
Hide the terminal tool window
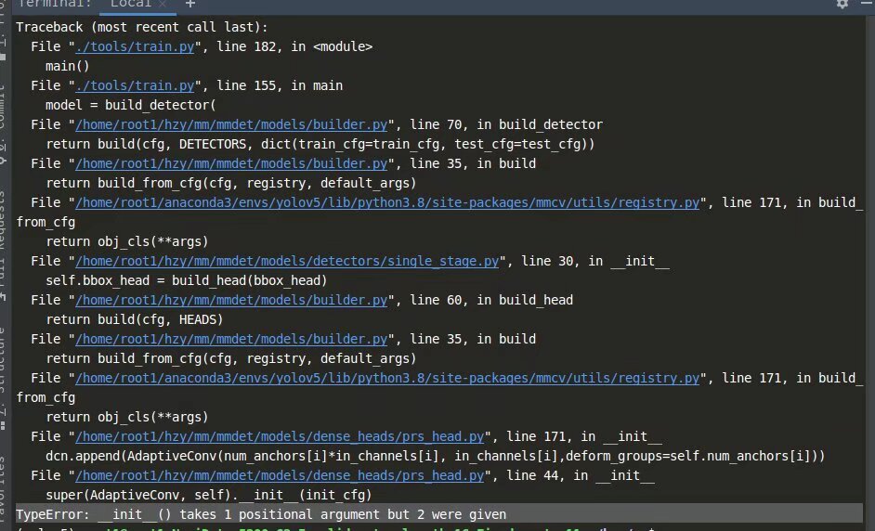(867, 4)
